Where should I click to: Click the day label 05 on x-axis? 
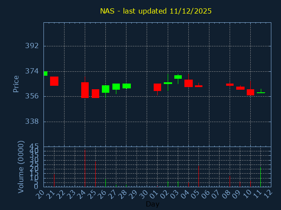click(195, 194)
